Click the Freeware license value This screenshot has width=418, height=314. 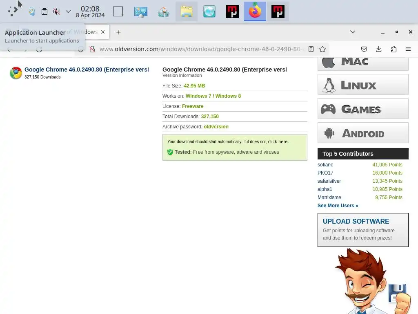pos(193,106)
